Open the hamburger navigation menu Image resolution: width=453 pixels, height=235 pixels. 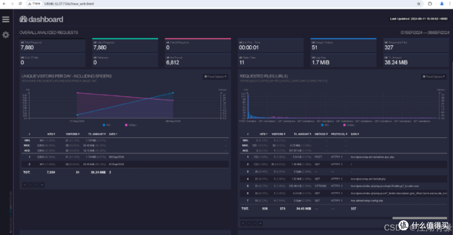coord(6,19)
